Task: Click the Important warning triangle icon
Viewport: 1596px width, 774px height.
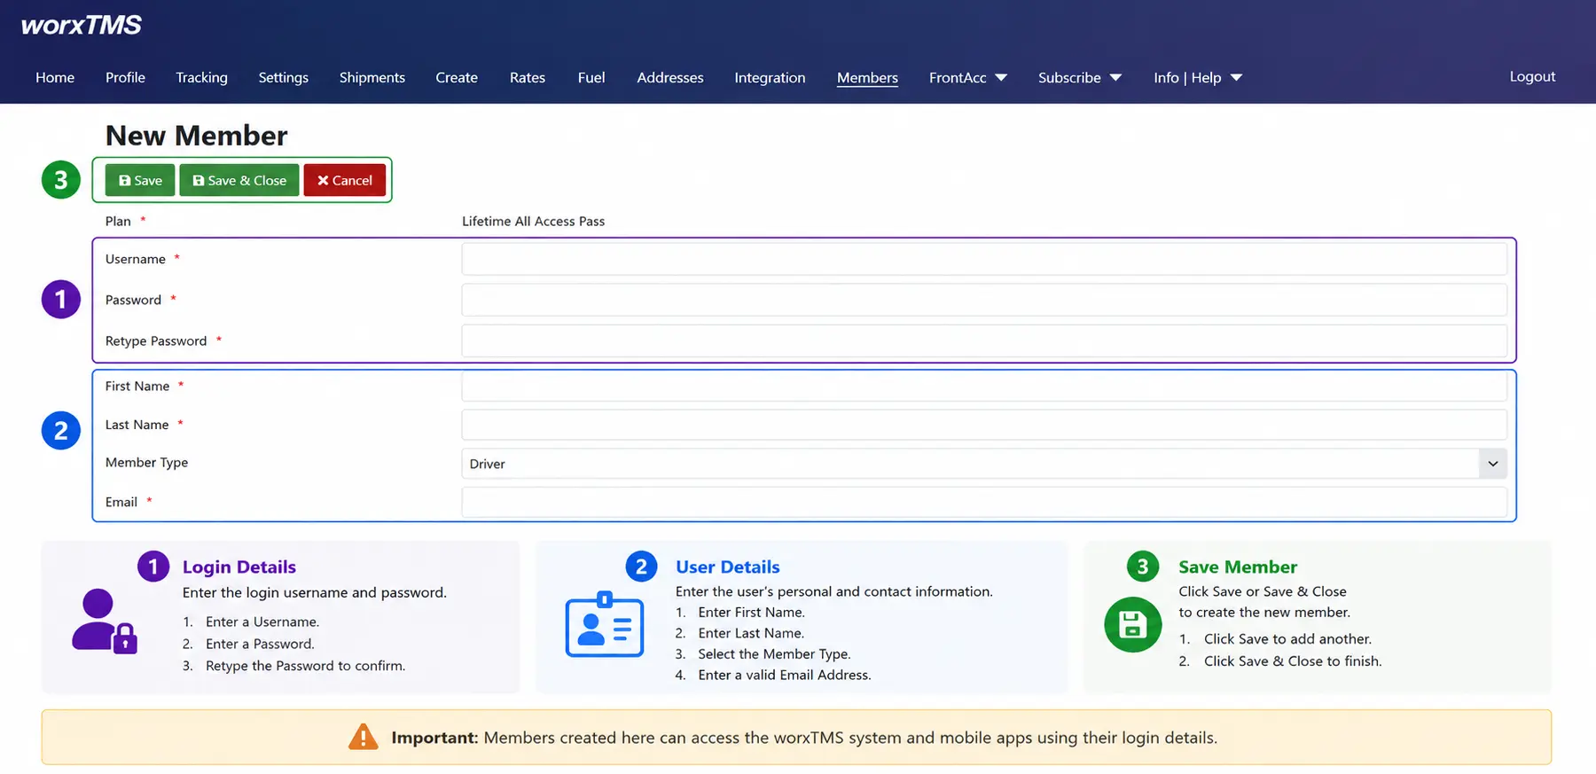Action: pyautogui.click(x=363, y=737)
